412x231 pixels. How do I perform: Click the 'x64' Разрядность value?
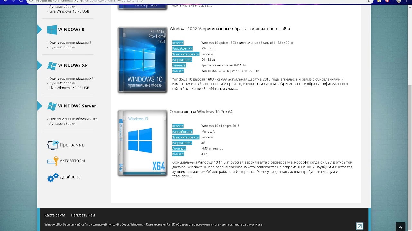(x=204, y=143)
